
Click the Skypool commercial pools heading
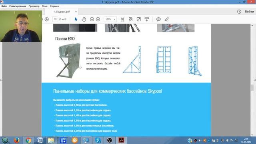pos(108,91)
